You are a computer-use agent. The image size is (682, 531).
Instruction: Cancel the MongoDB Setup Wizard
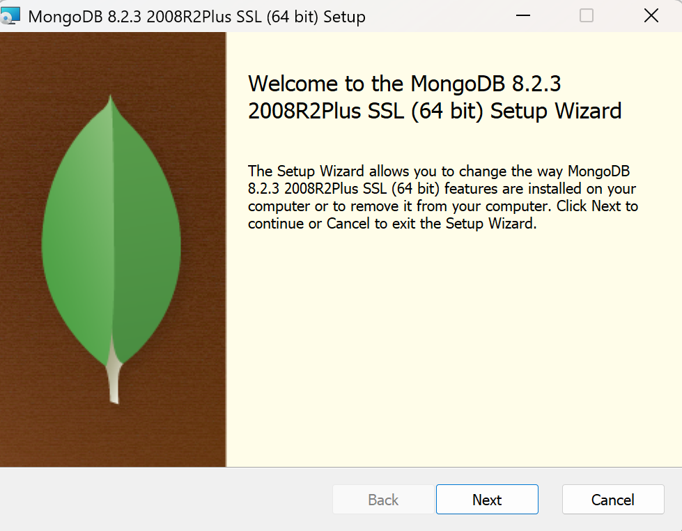[x=613, y=499]
